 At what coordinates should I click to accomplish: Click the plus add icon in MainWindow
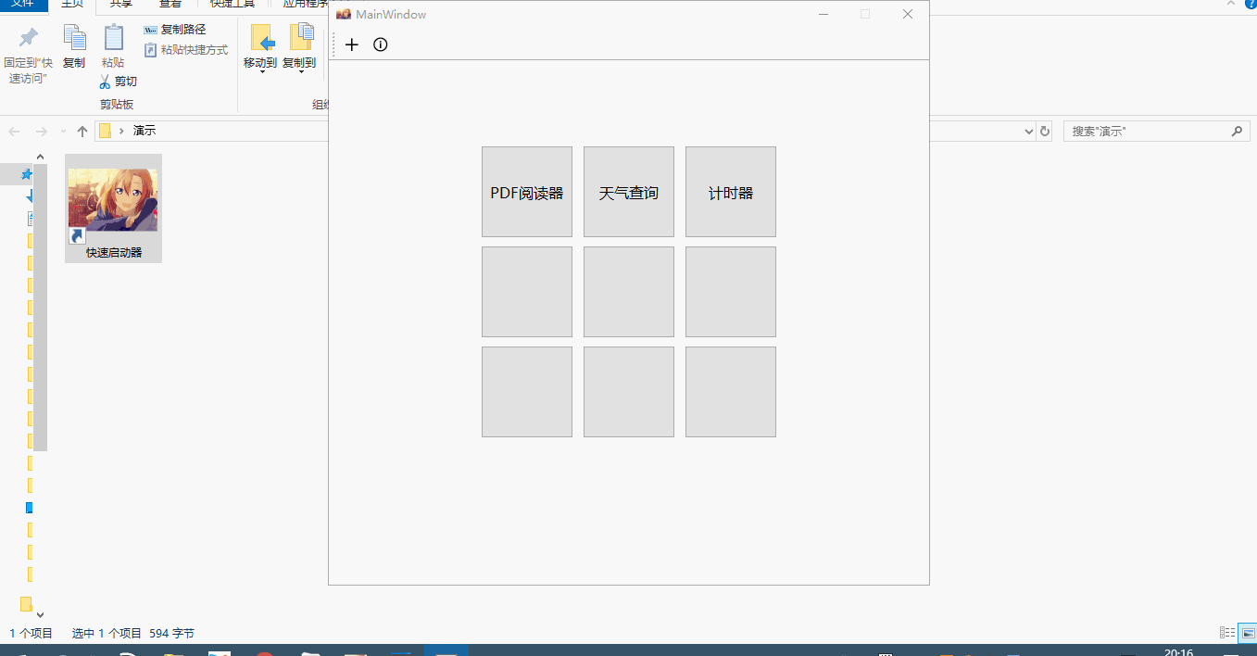(352, 44)
